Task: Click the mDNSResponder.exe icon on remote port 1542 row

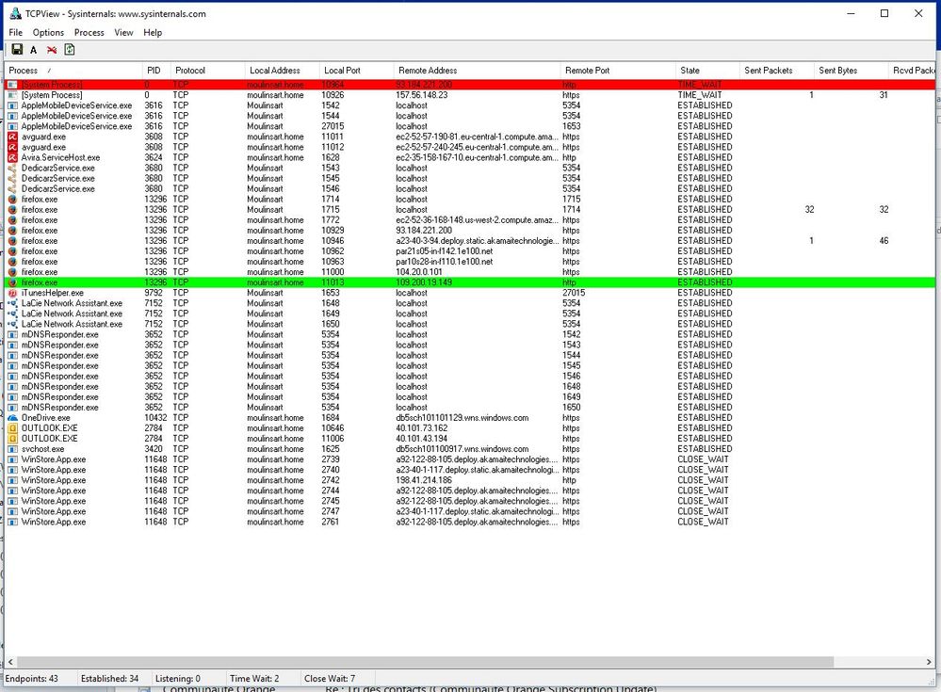Action: click(12, 334)
